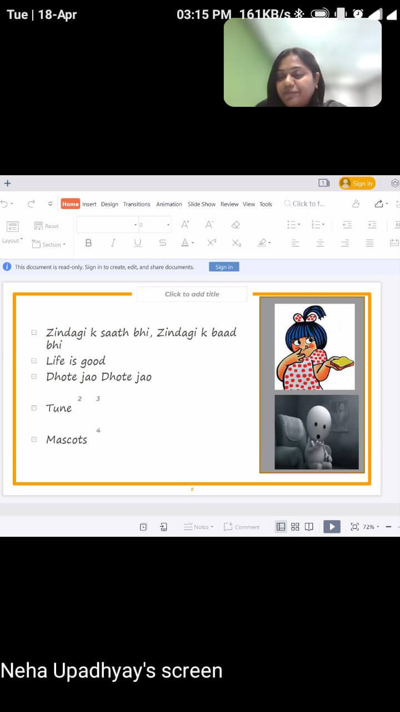This screenshot has width=400, height=712.
Task: Toggle bold formatting
Action: coord(88,243)
